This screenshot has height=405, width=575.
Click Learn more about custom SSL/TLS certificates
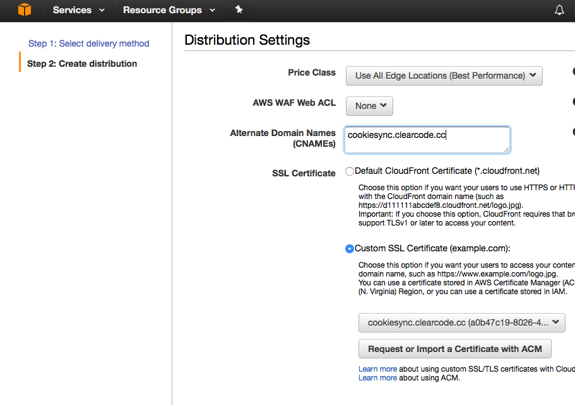point(377,368)
